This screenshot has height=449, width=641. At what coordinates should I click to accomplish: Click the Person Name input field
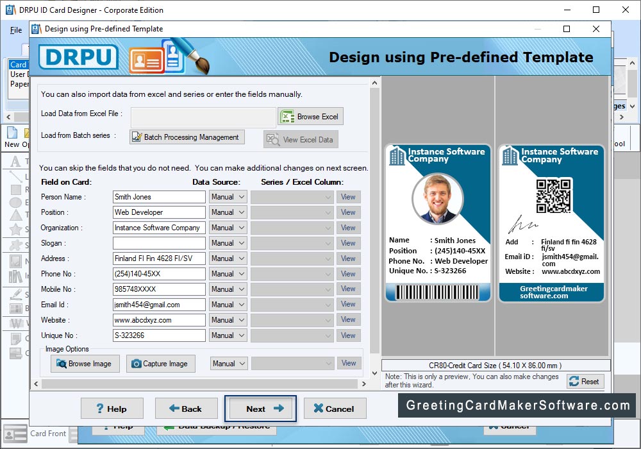(159, 197)
